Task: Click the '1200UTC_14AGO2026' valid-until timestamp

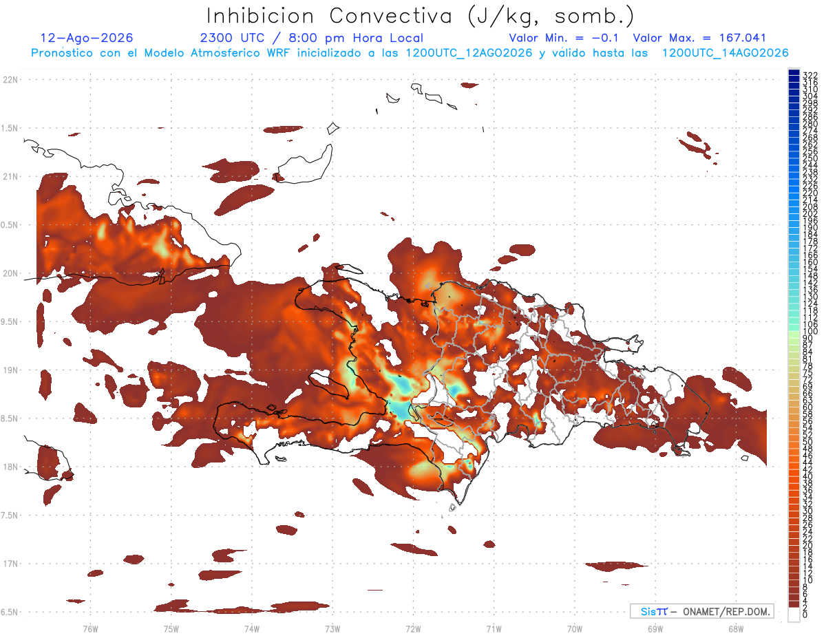Action: coord(725,53)
